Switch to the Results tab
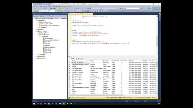Image resolution: width=193 pixels, height=108 pixels. 72,59
